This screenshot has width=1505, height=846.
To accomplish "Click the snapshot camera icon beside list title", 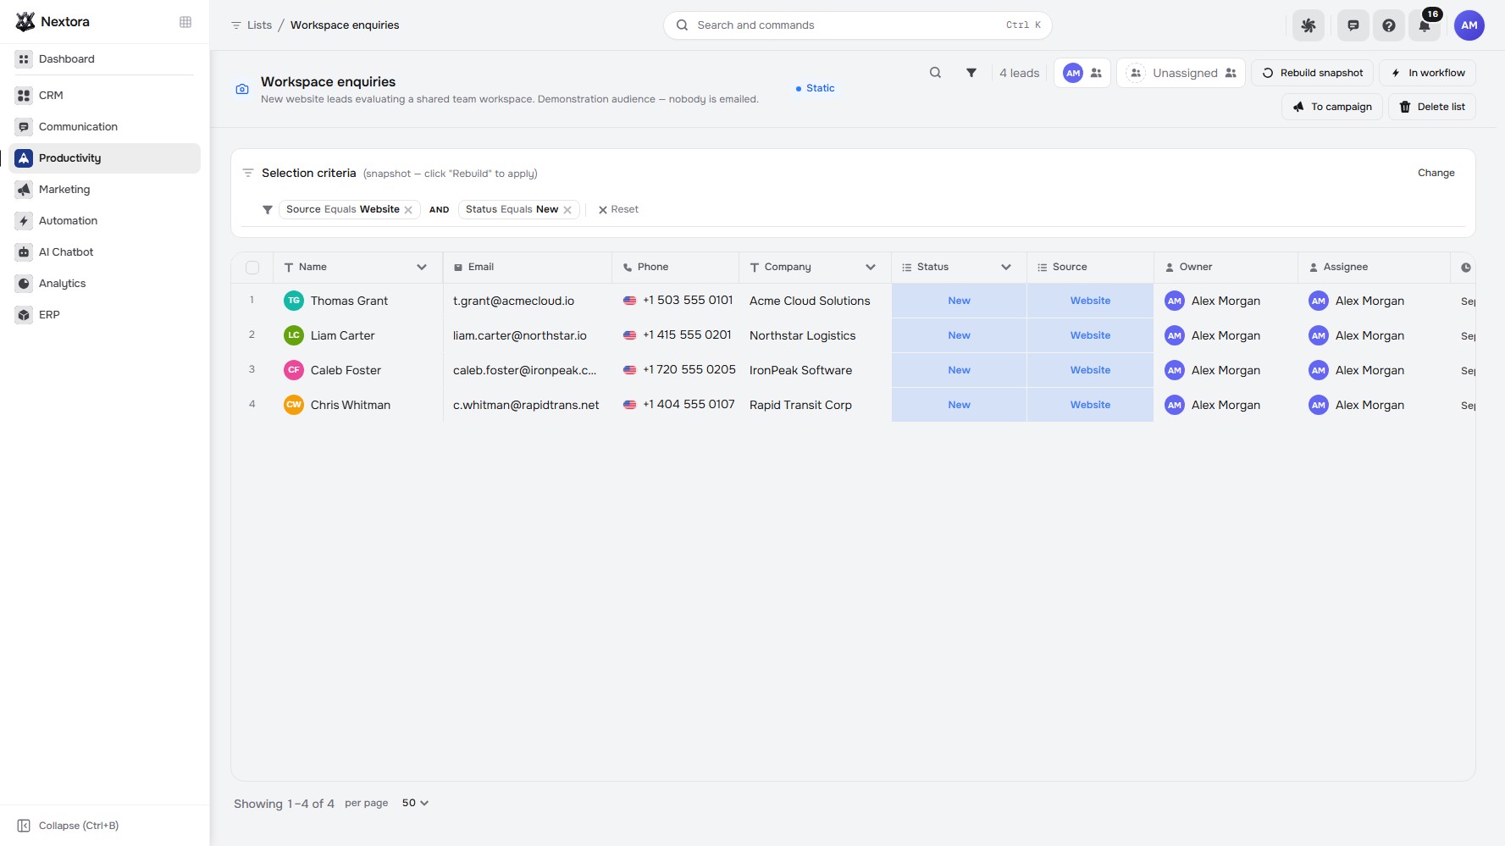I will (242, 89).
